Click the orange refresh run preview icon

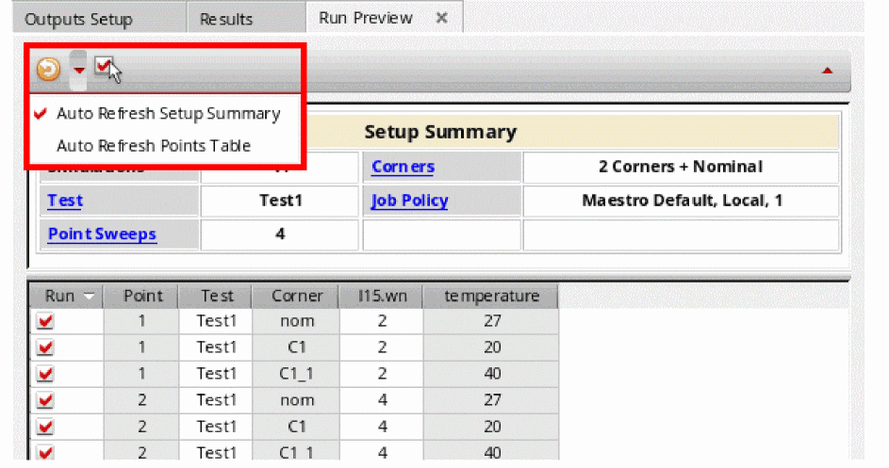[48, 70]
